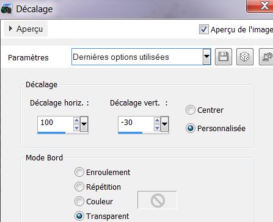Choose Enroulement edge mode
Screen dimensions: 273x222
point(79,172)
